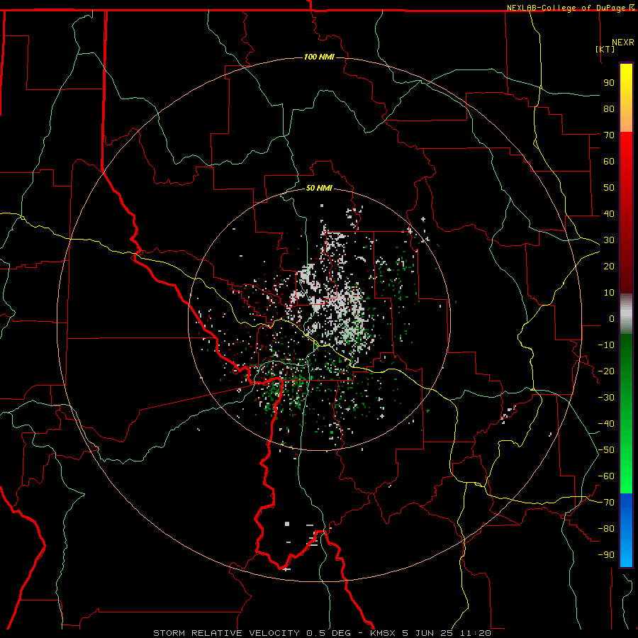Viewport: 638px width, 638px height.
Task: Click the 50 value on velocity scale
Action: point(609,188)
